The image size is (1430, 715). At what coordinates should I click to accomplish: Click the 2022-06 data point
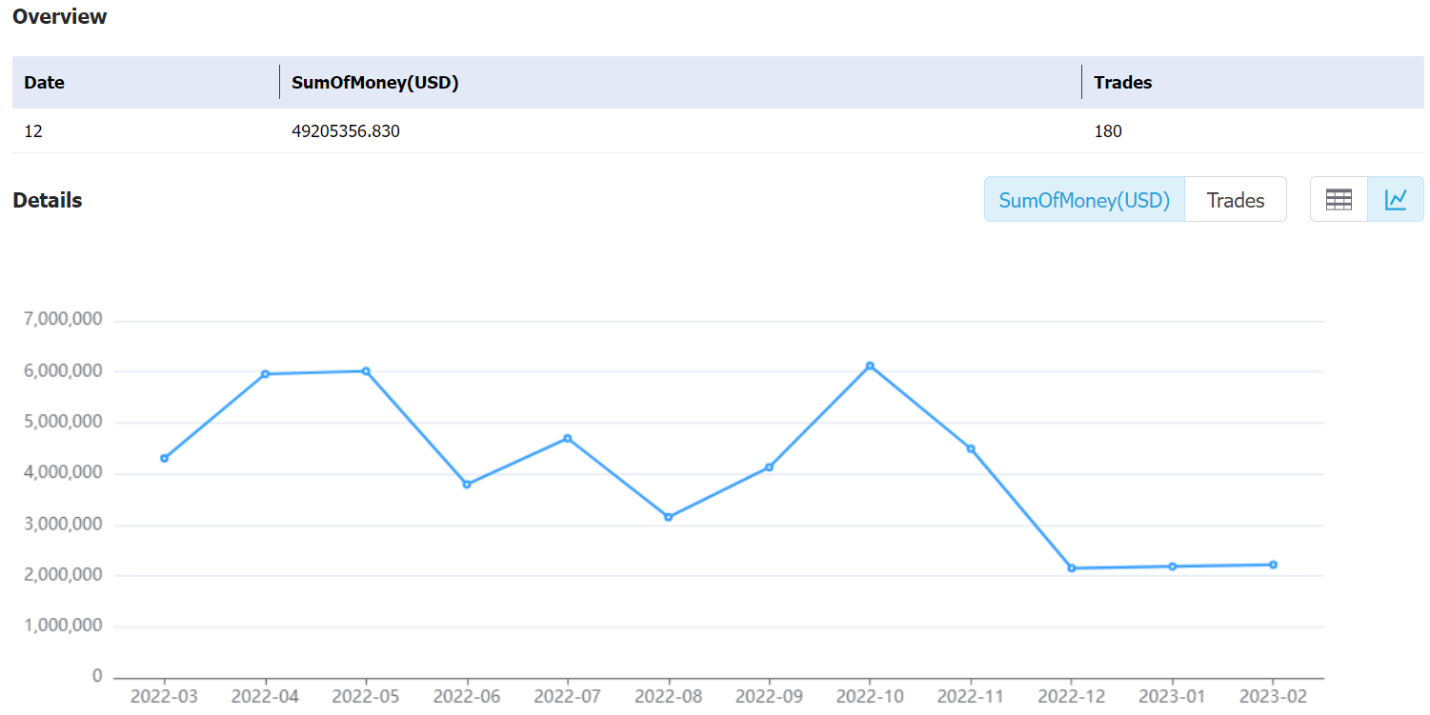[467, 485]
